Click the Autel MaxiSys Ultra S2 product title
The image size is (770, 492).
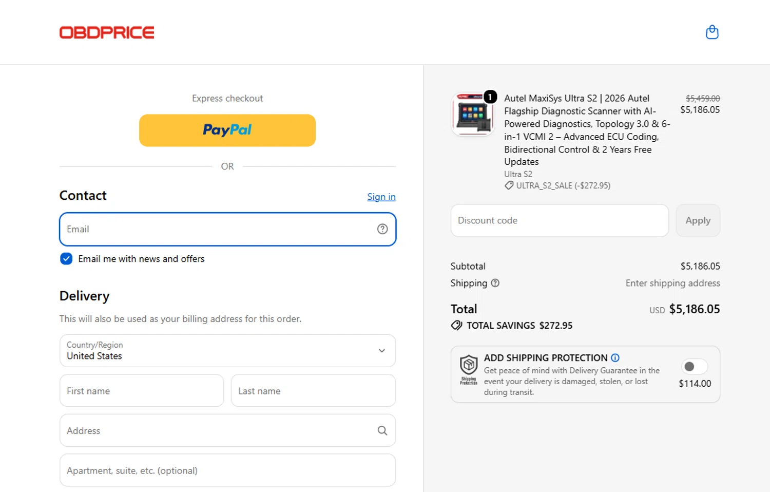point(587,130)
